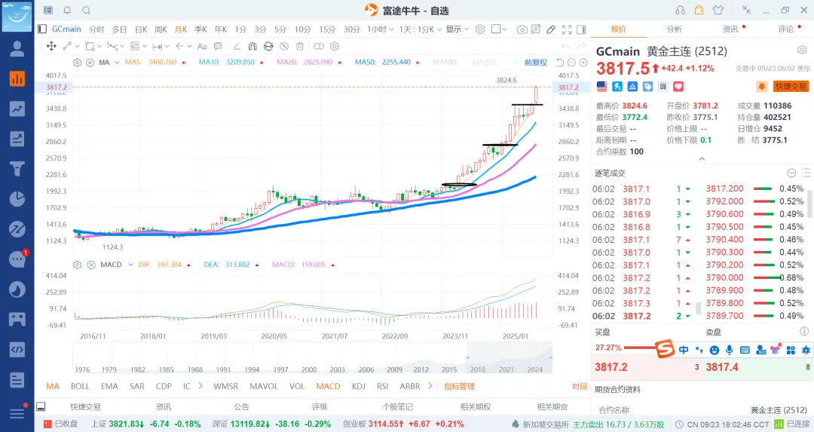Screen dimensions: 814x432
Task: Enable the magnet snap tool
Action: 252,46
